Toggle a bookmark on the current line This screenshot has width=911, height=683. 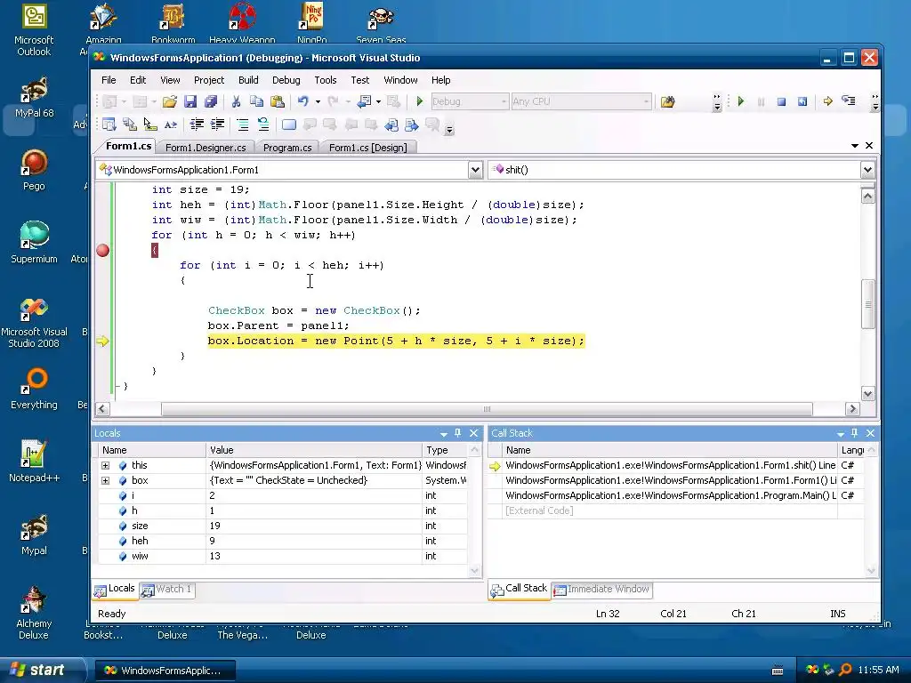[x=289, y=125]
